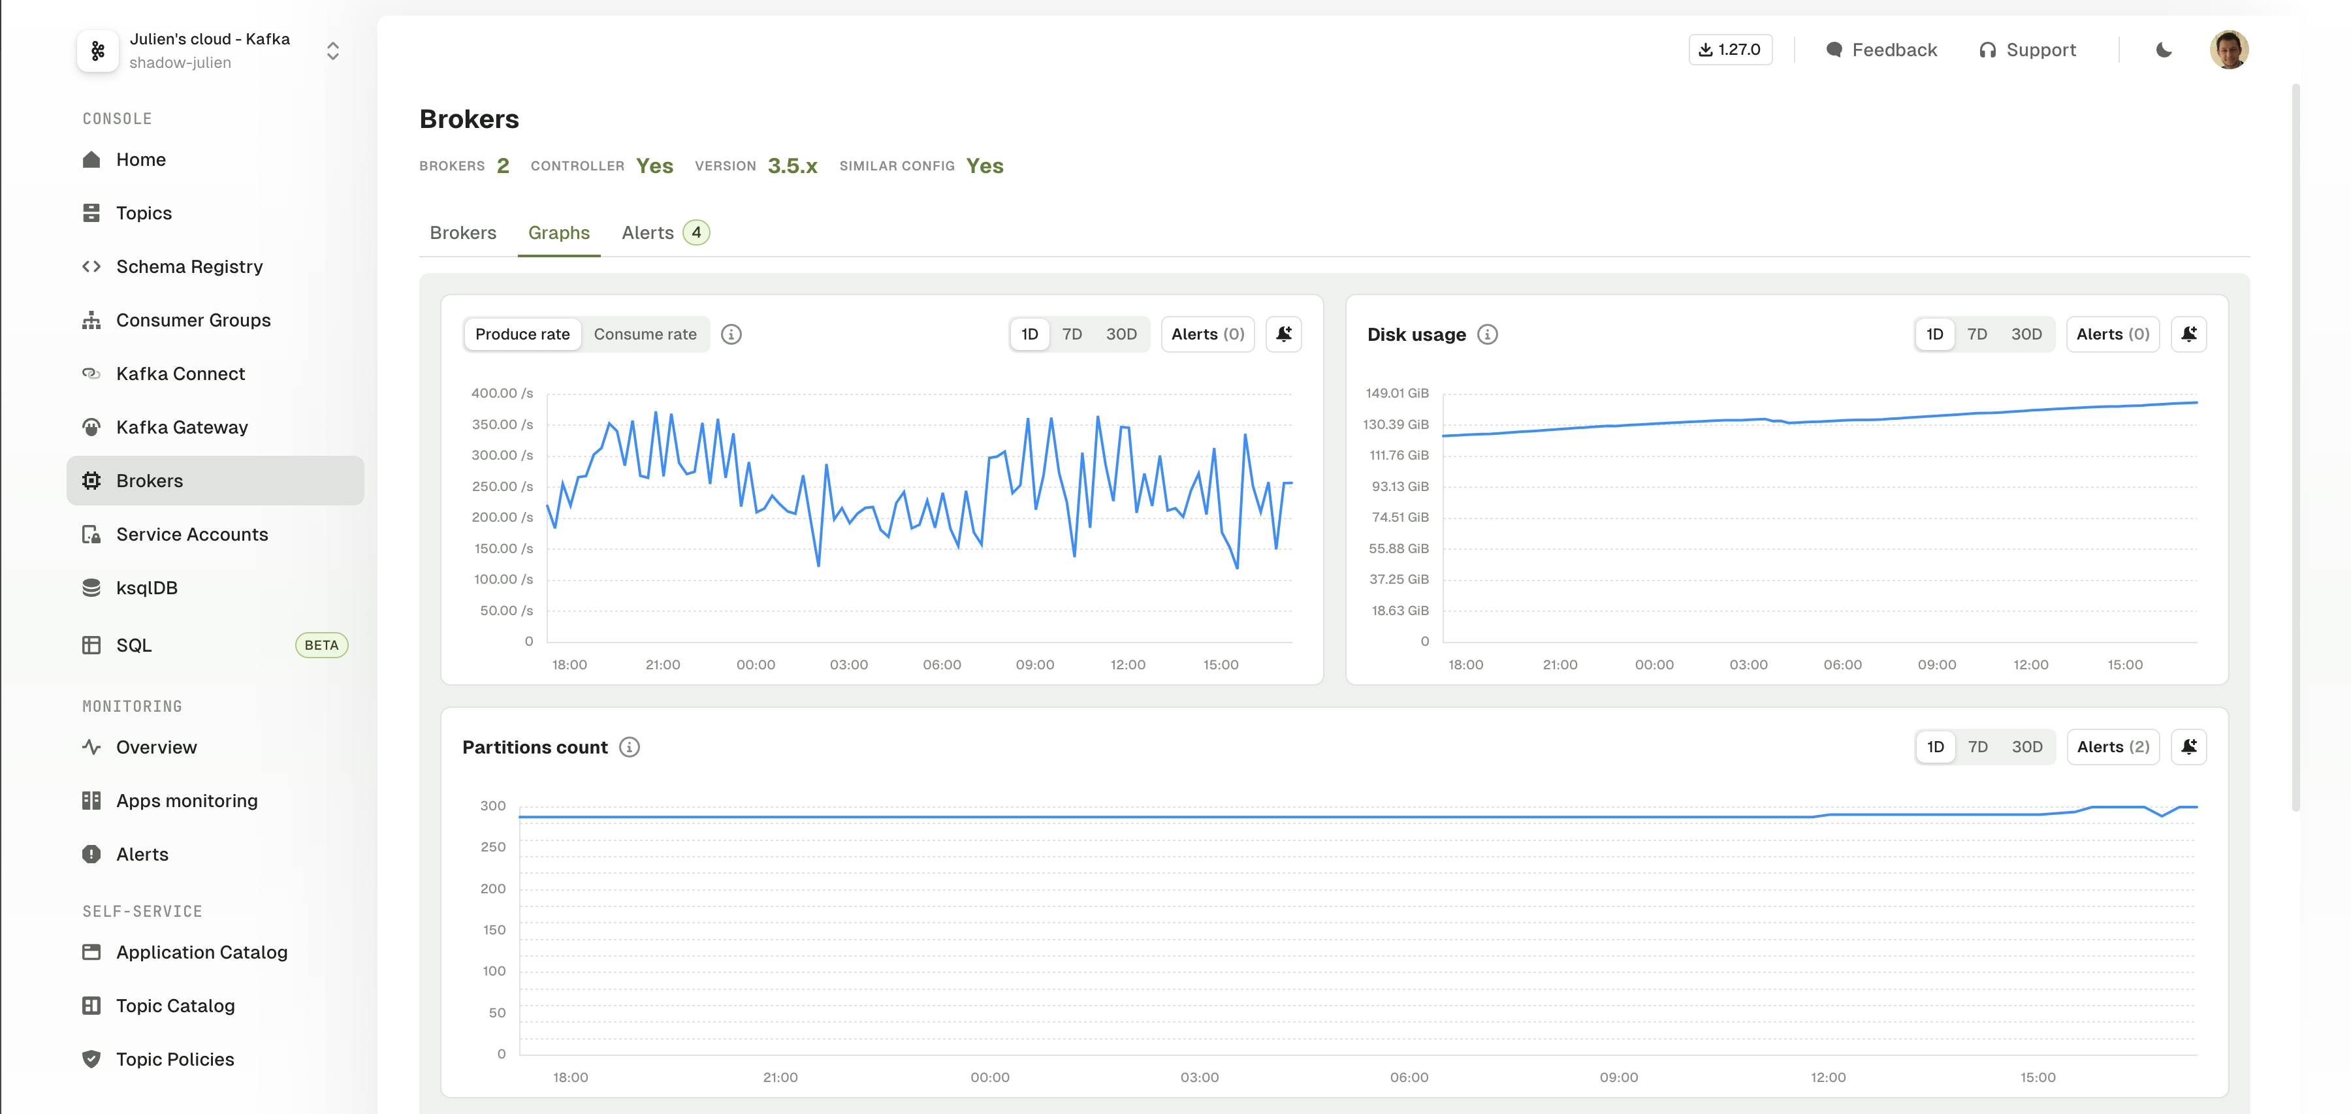Screen dimensions: 2351x1114
Task: Click the 1.27.0 version button
Action: pyautogui.click(x=1729, y=50)
